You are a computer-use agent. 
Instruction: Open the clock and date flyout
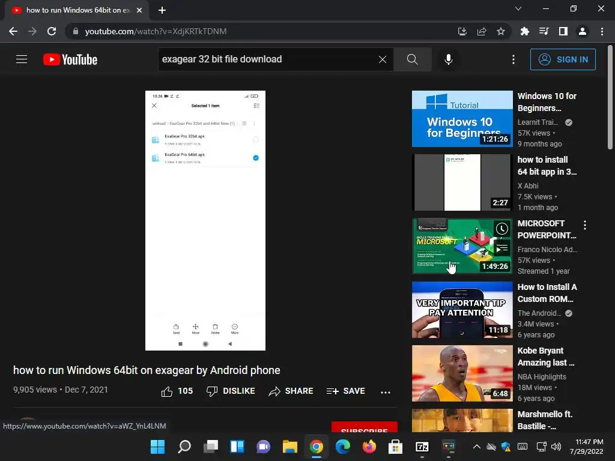click(x=587, y=447)
